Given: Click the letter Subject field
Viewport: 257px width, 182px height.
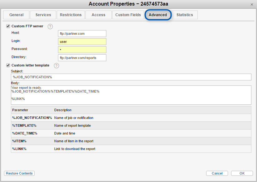Looking at the screenshot, I should click(131, 77).
